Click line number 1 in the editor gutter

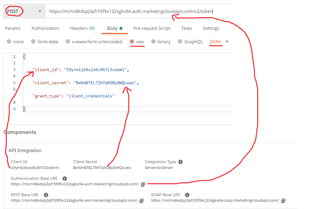tap(14, 57)
